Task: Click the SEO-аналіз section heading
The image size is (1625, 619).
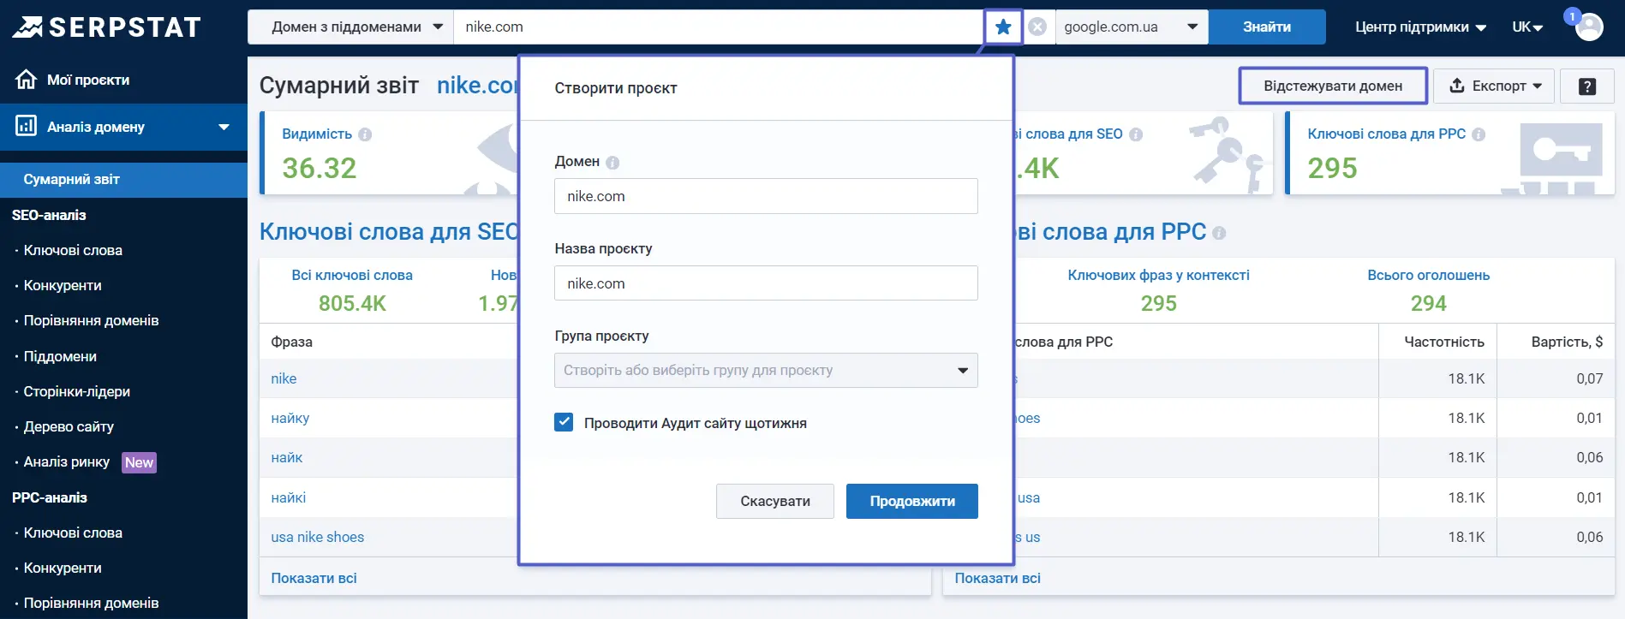Action: point(49,216)
